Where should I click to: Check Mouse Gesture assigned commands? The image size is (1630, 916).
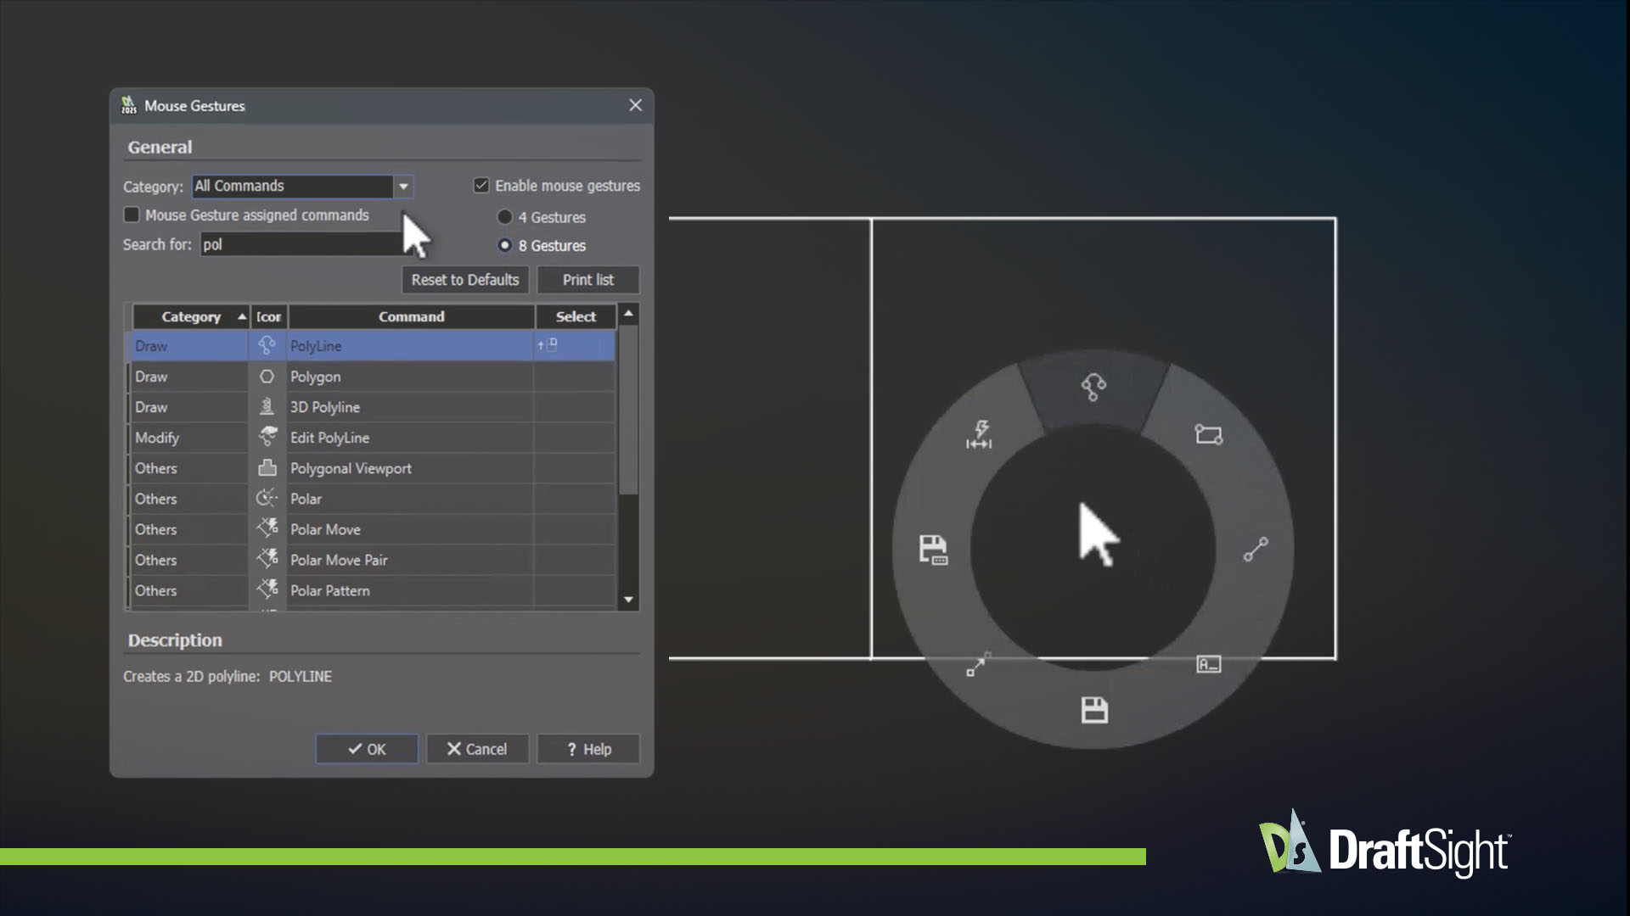click(x=132, y=215)
